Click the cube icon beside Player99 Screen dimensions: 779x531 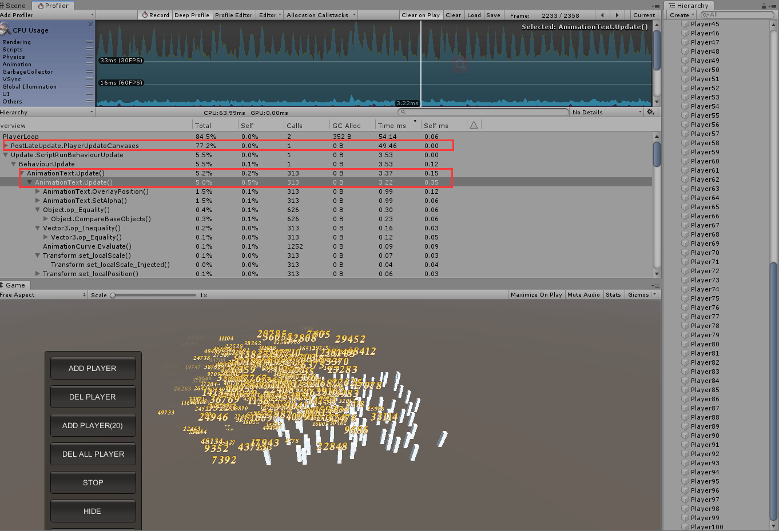685,518
